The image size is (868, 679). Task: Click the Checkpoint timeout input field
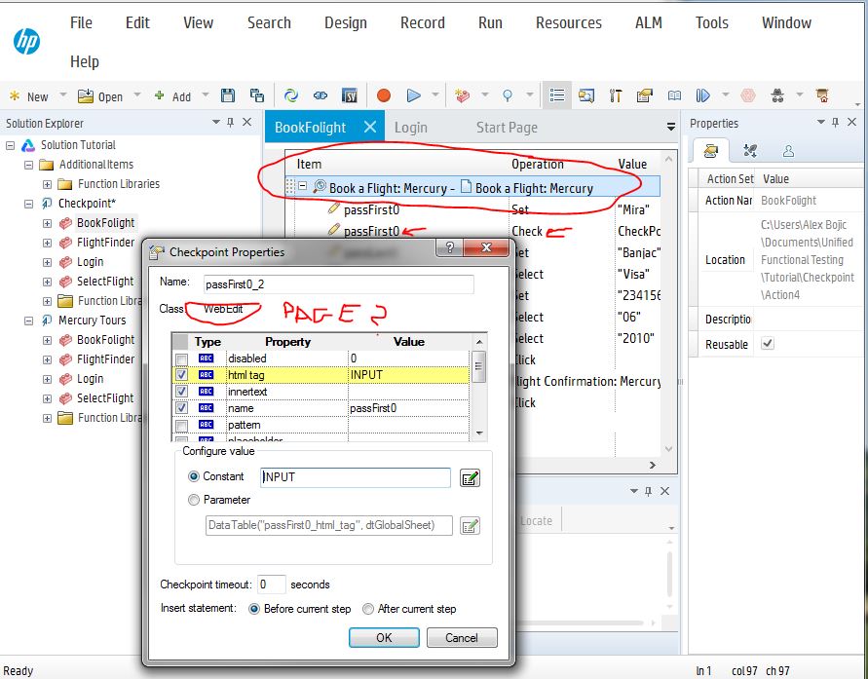(x=271, y=585)
